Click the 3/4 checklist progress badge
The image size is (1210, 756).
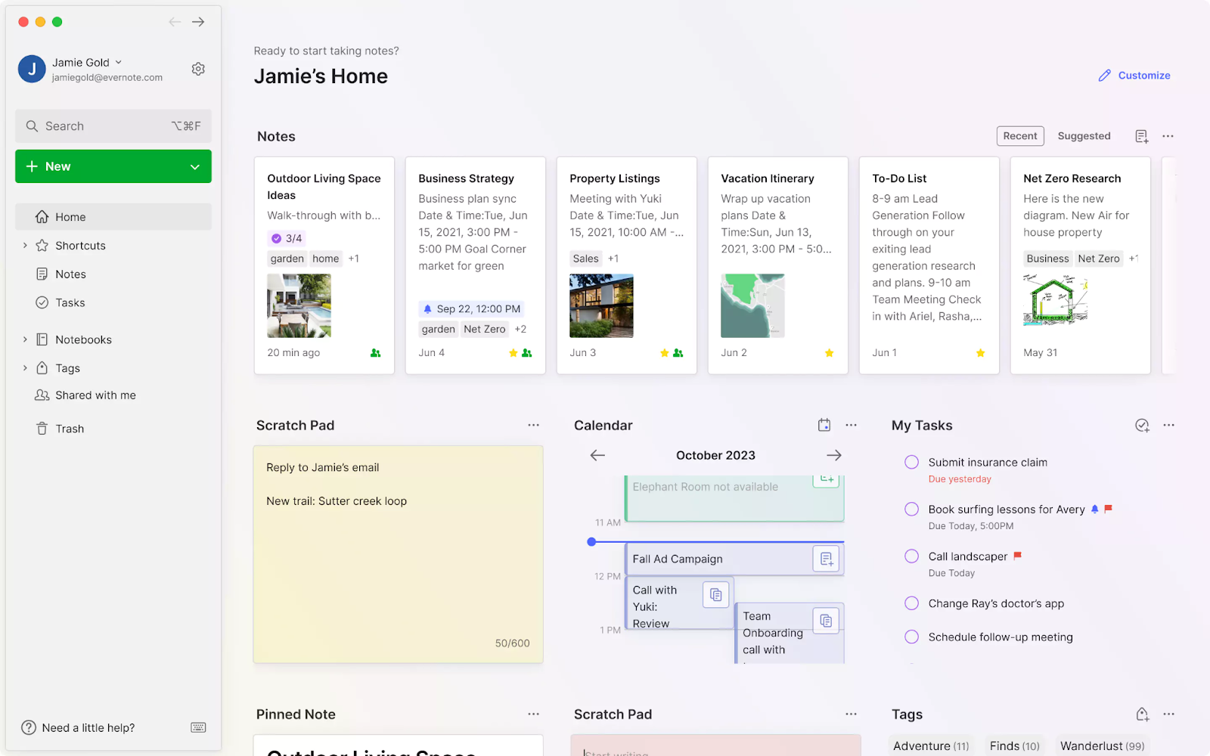coord(287,237)
